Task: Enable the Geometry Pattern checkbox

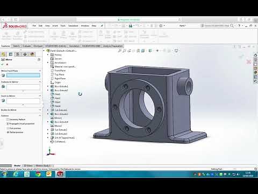Action: (x=8, y=120)
